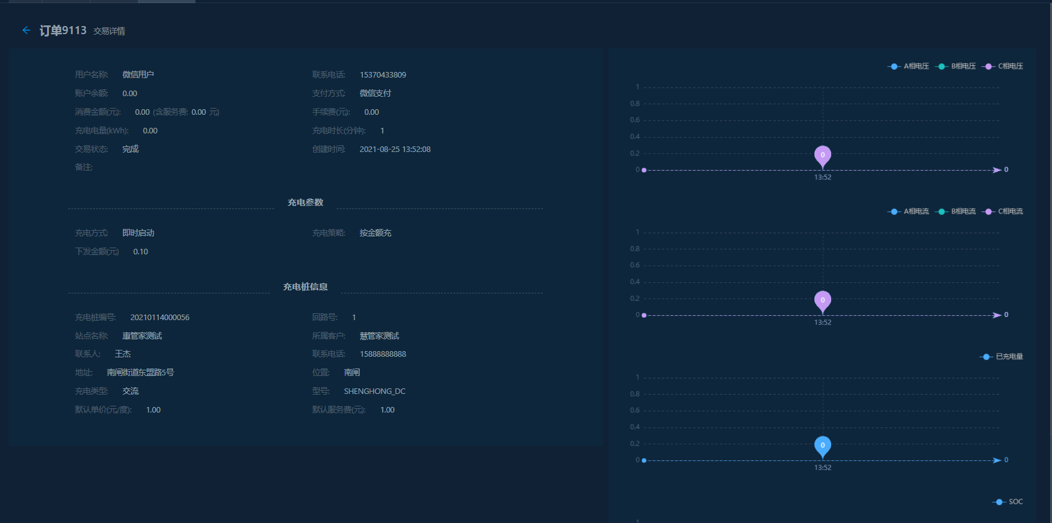Click the blue pin marker on 已充电量 chart
1052x523 pixels.
822,446
